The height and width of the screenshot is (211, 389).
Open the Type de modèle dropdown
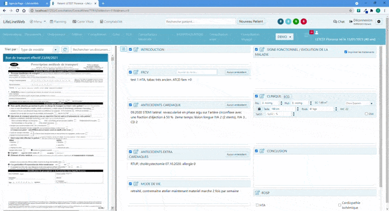pos(39,50)
